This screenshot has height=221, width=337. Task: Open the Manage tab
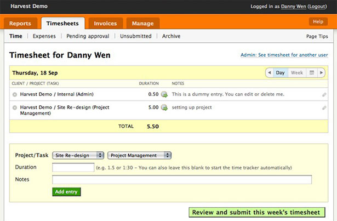143,23
